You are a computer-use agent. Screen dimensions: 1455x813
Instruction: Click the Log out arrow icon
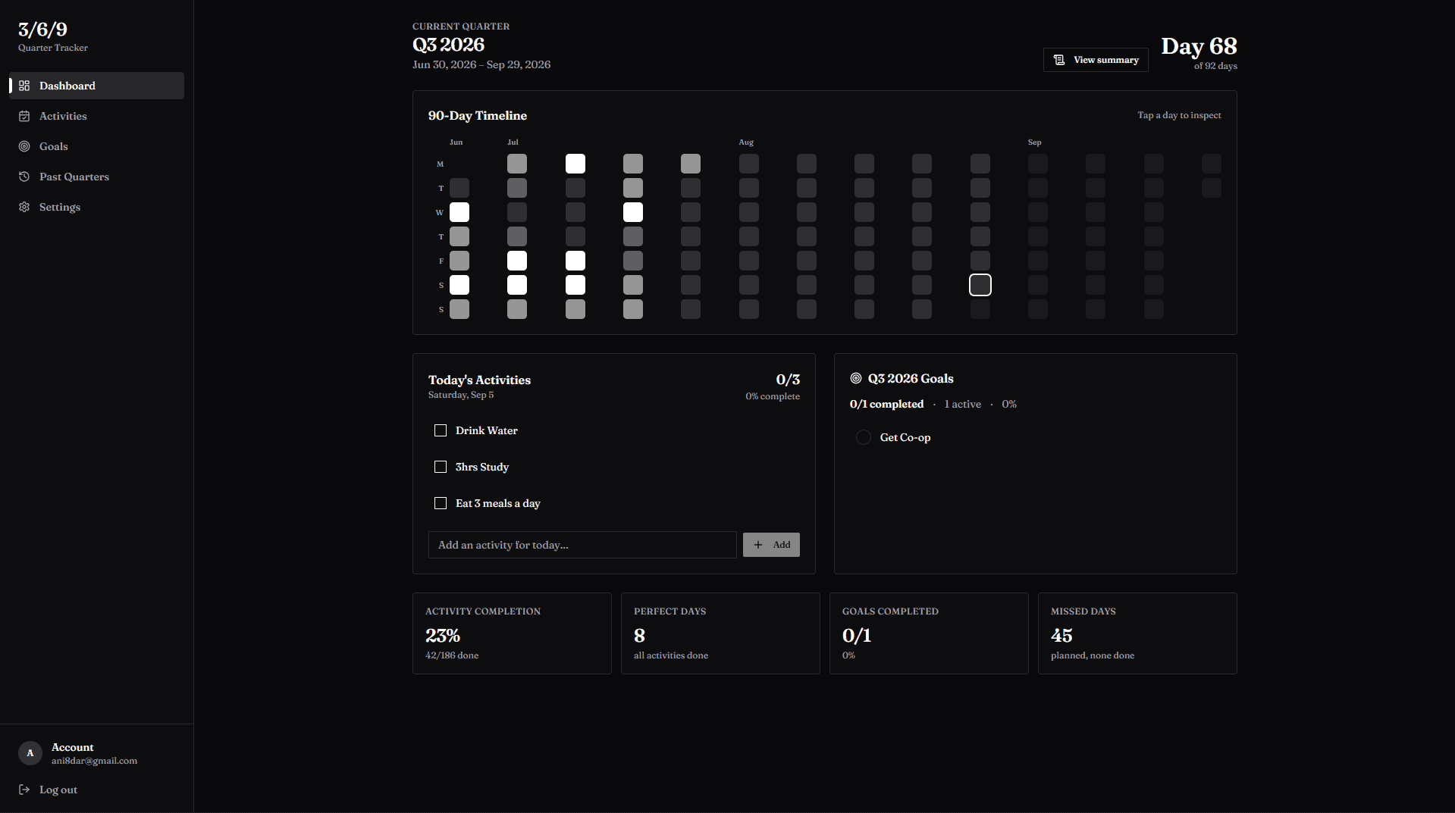(24, 790)
